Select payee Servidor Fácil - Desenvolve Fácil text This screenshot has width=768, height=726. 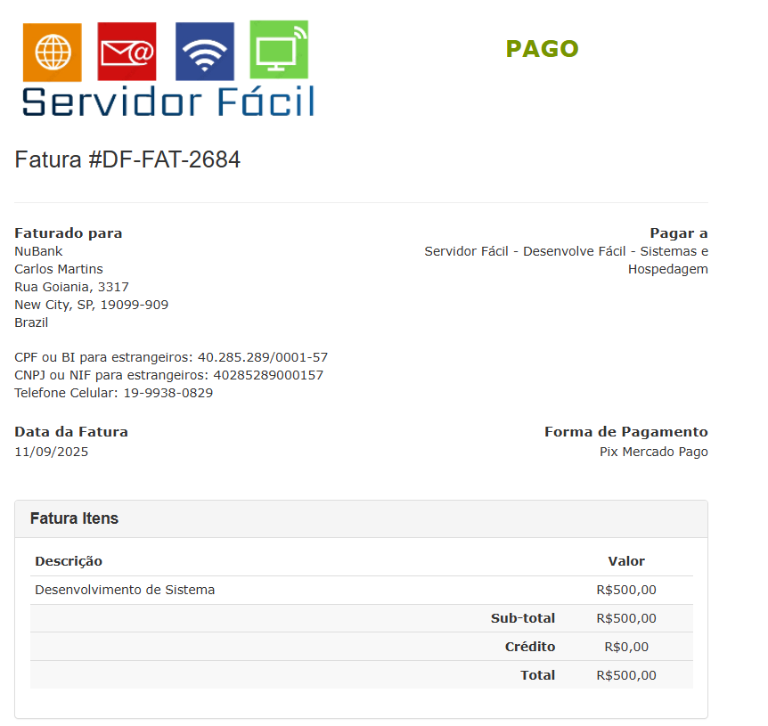coord(567,260)
